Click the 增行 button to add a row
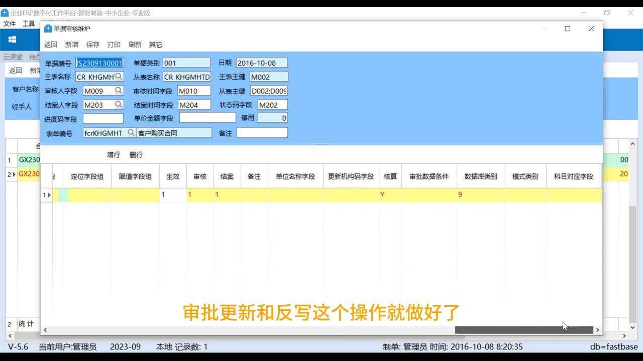Viewport: 643px width, 361px height. point(113,154)
